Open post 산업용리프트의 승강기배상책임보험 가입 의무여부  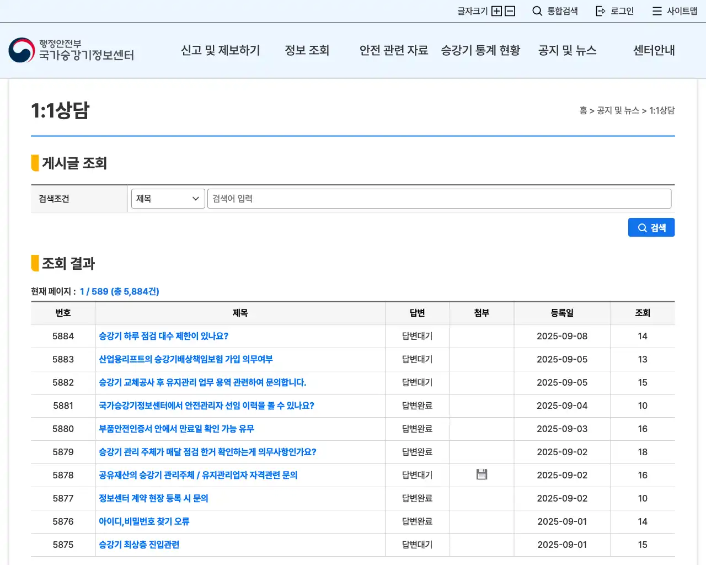coord(186,359)
